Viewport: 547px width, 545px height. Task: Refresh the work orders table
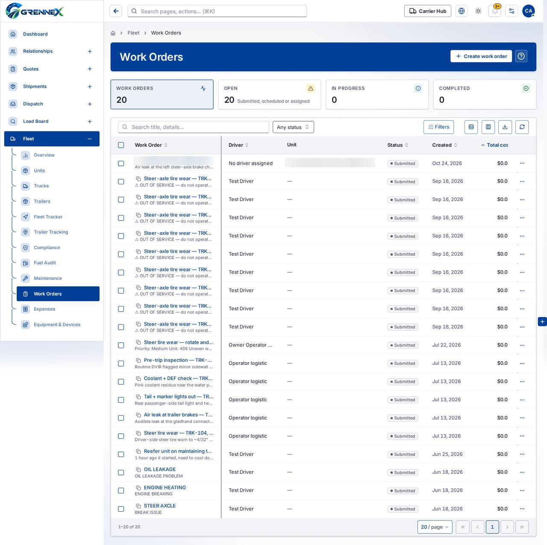click(x=522, y=127)
